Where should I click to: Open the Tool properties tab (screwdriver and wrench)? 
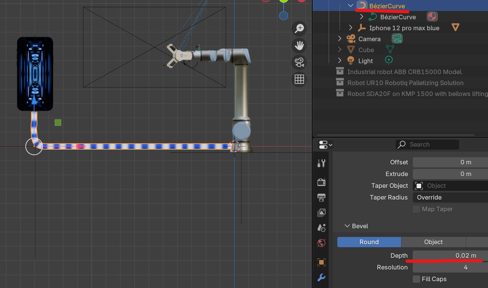point(321,163)
